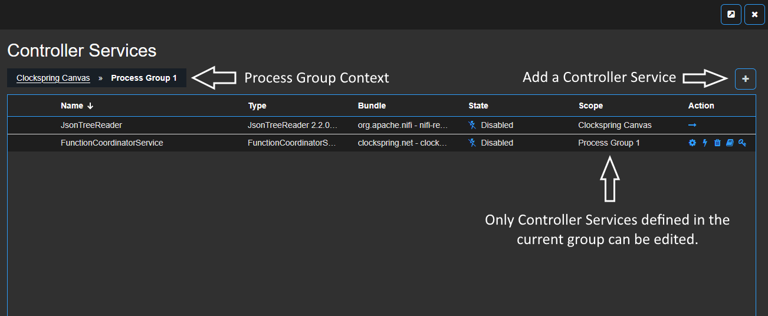Screen dimensions: 768x316
Task: Click the Process Group 1 scope cell
Action: pyautogui.click(x=609, y=143)
